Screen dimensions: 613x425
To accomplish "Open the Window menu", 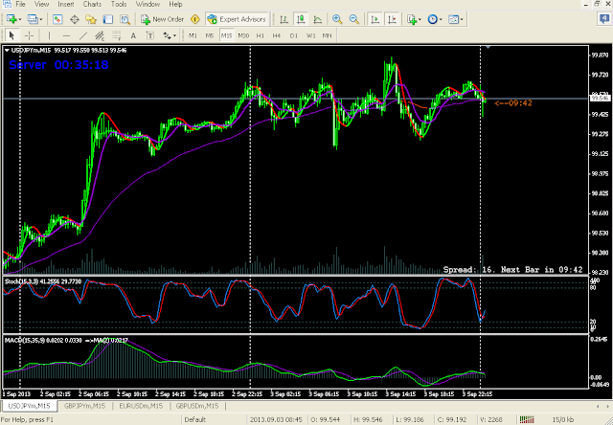I will click(148, 4).
